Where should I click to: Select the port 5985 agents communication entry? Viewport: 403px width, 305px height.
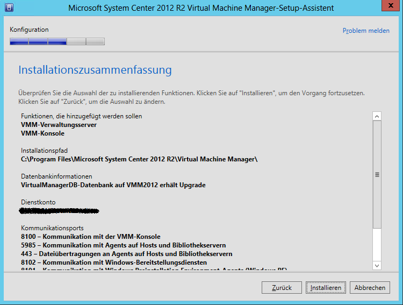123,245
